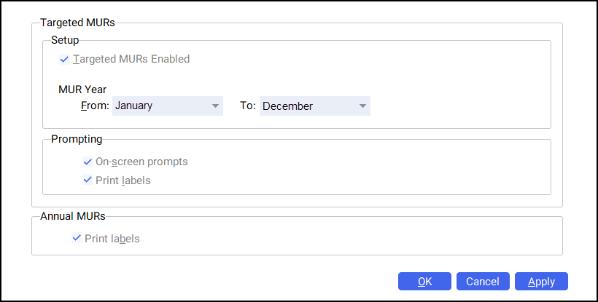Uncheck Print labels under Annual MURs
598x302 pixels.
(77, 238)
